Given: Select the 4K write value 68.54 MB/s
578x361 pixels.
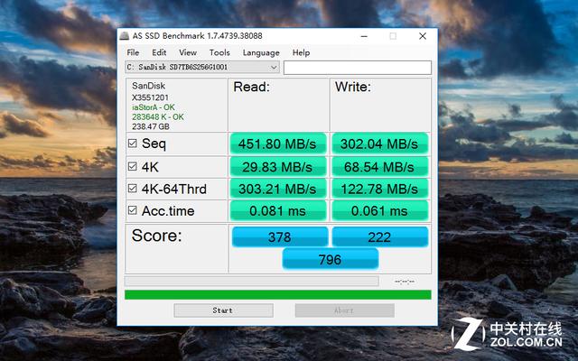Looking at the screenshot, I should 379,167.
